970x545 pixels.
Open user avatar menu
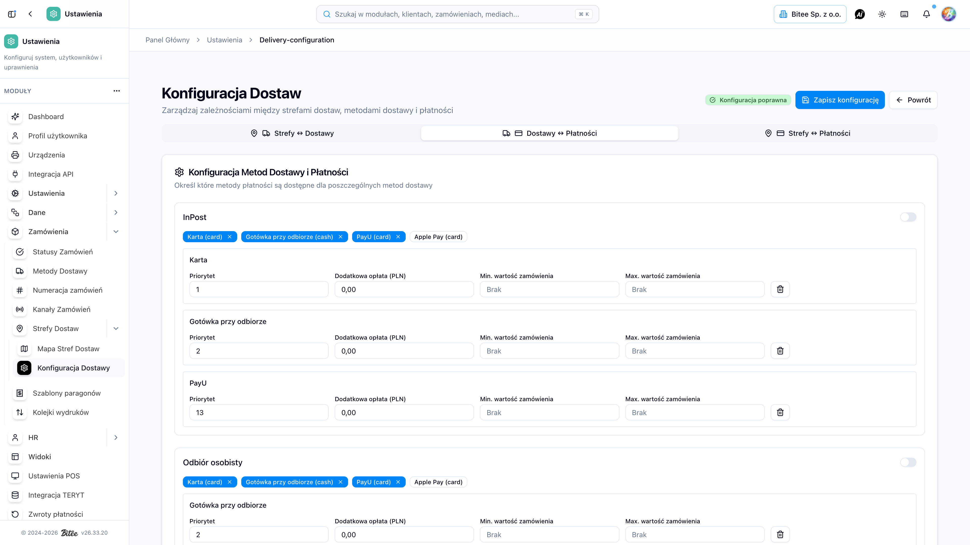[x=949, y=14]
